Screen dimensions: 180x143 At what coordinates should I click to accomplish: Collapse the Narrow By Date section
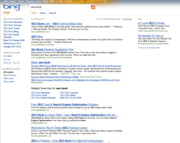3,69
